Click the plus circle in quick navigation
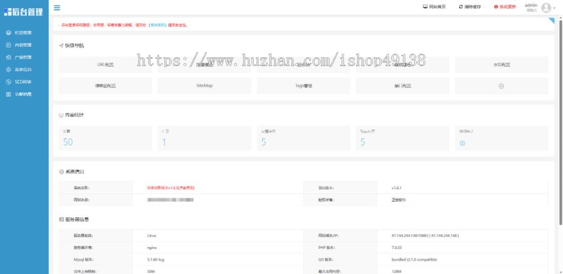This screenshot has height=274, width=563. tap(501, 86)
